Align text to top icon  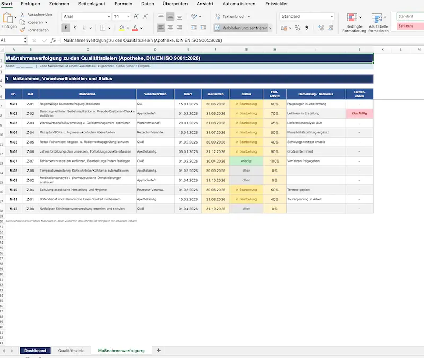coord(161,16)
